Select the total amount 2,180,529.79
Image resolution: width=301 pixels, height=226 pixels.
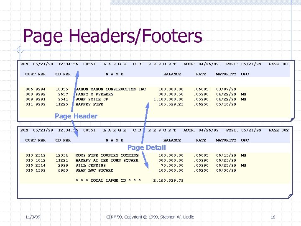pos(168,180)
